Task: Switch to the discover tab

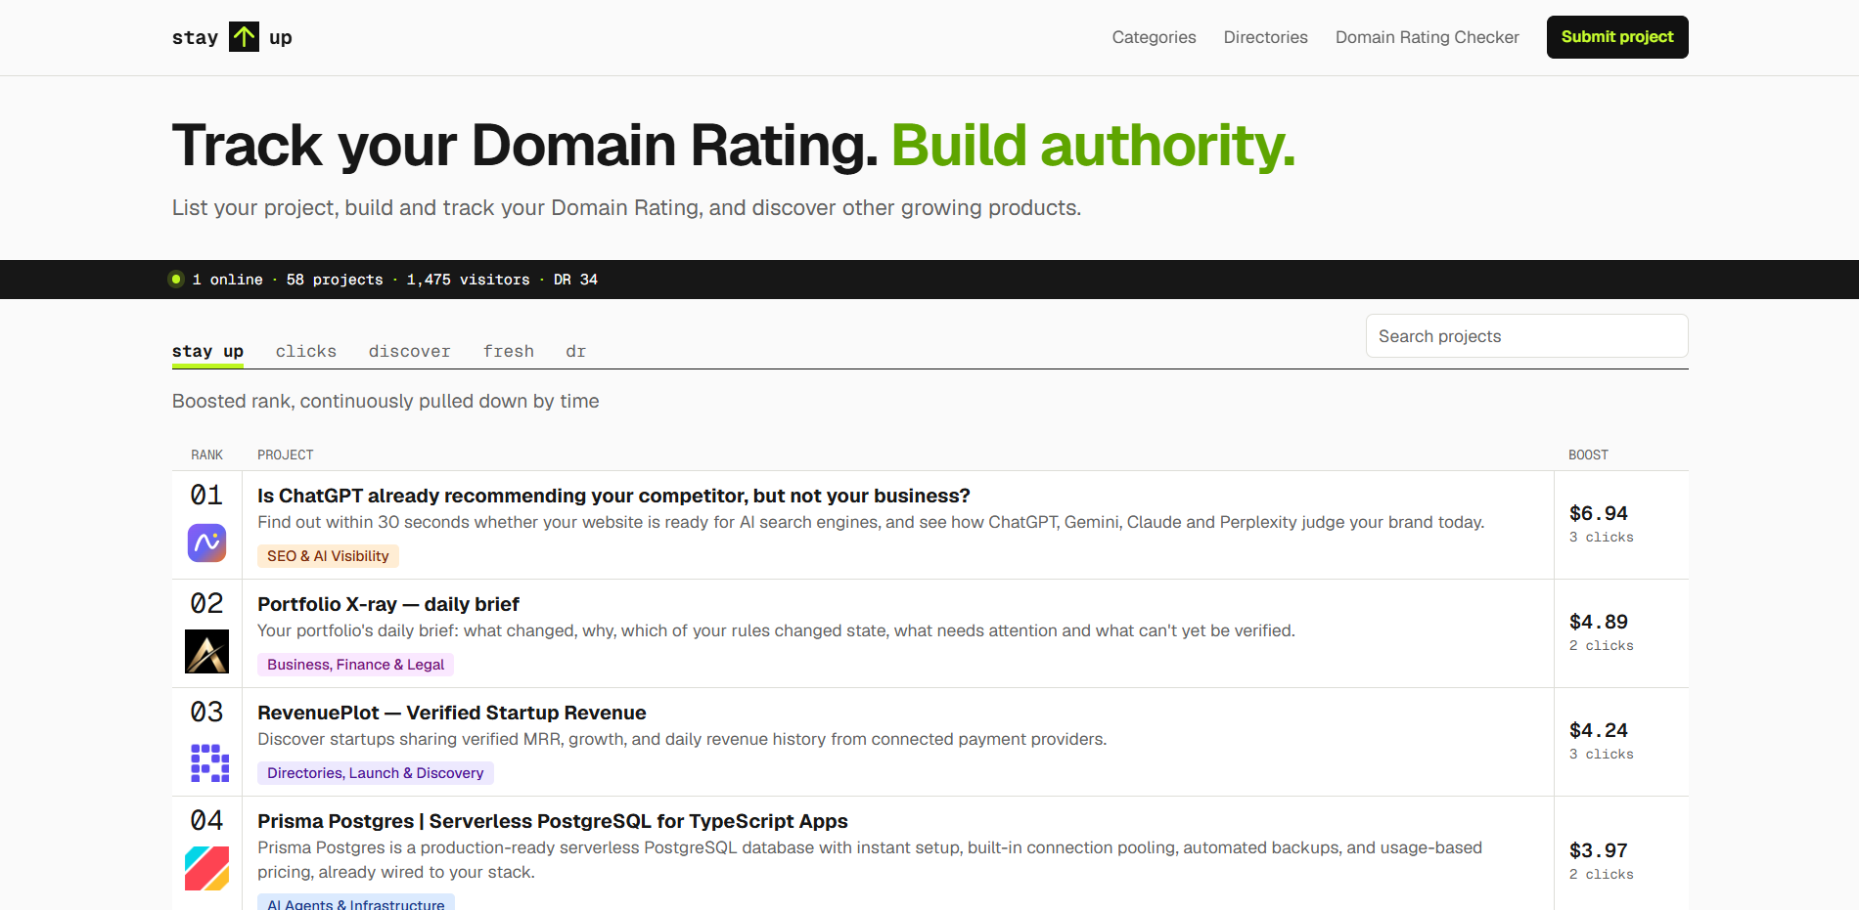Action: coord(409,351)
